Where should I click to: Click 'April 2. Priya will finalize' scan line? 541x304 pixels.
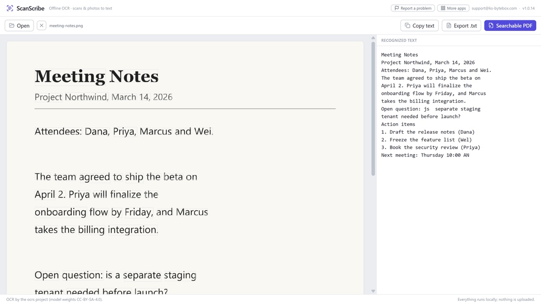coord(96,194)
